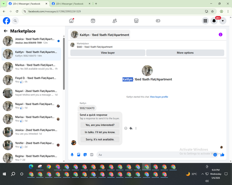Open the purple conversation info icon
The height and width of the screenshot is (185, 232).
[220, 35]
